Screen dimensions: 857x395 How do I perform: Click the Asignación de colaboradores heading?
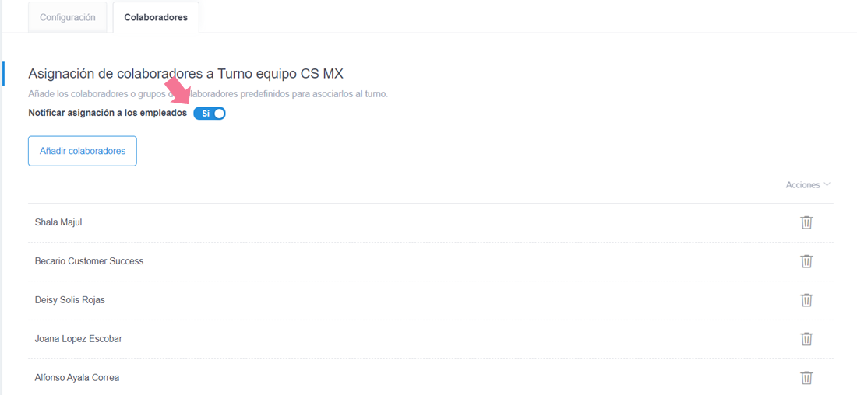pyautogui.click(x=185, y=74)
